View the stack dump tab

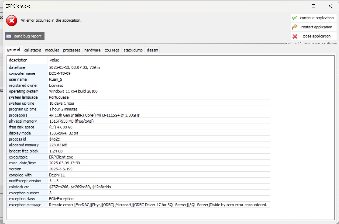[x=133, y=50]
